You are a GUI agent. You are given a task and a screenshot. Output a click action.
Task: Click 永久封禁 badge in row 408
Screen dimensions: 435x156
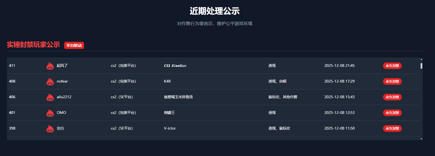click(392, 81)
